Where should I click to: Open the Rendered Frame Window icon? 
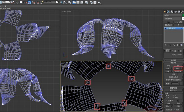(95, 2)
